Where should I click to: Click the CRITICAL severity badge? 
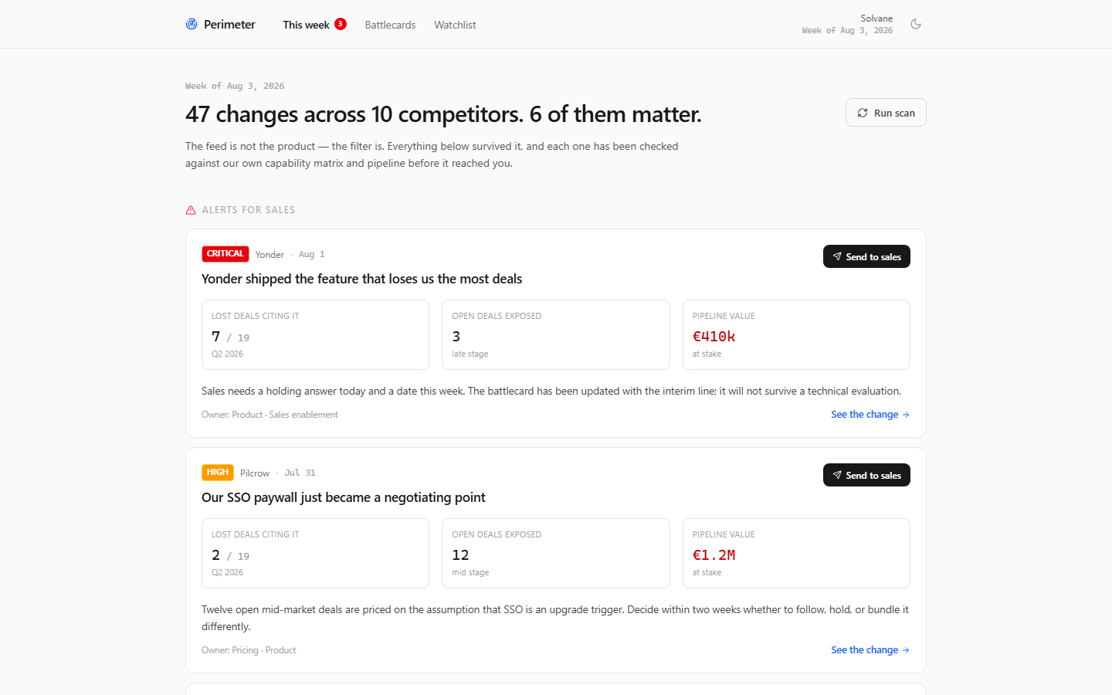[x=225, y=254]
